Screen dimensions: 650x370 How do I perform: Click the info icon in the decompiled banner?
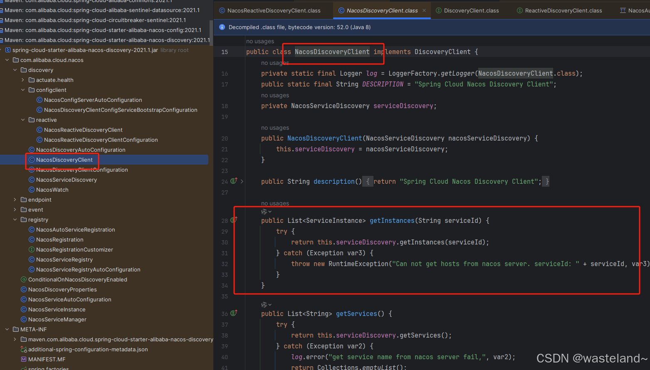(222, 27)
